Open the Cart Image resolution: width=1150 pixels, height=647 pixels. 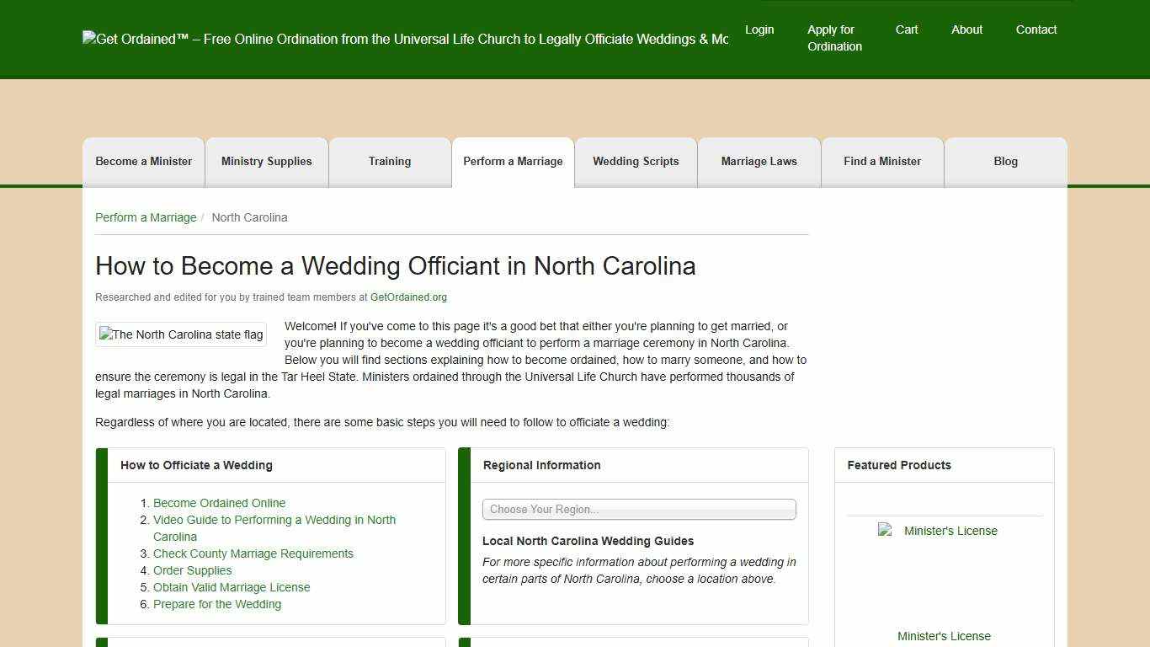click(x=906, y=29)
